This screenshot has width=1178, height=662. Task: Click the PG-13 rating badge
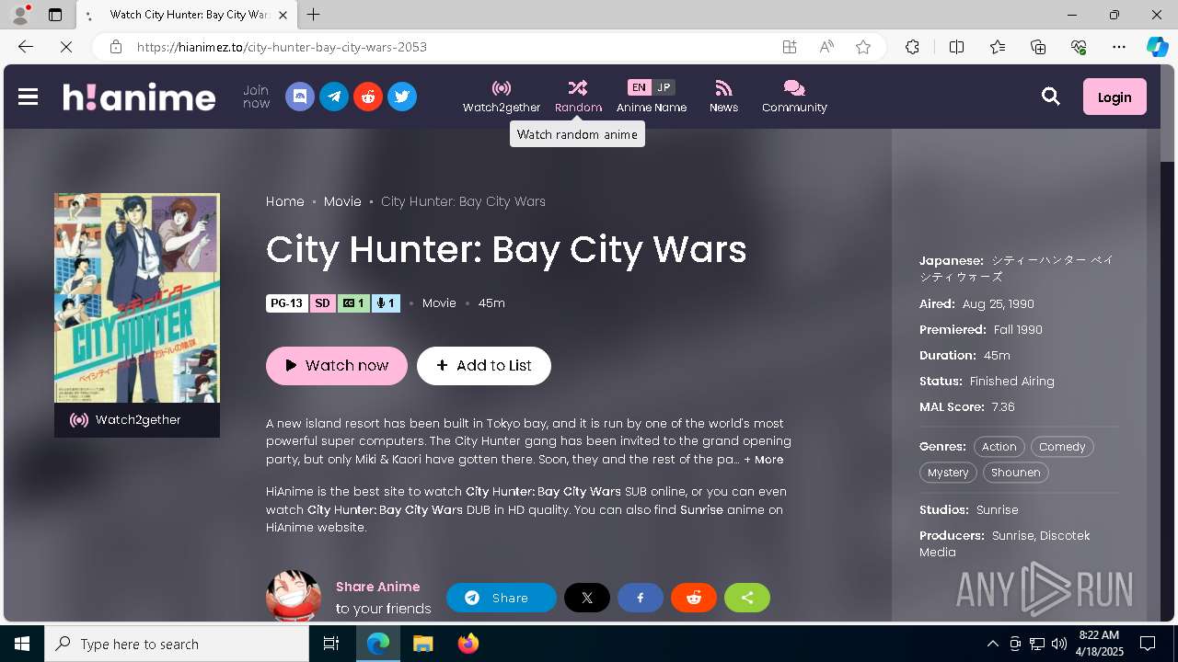coord(287,303)
